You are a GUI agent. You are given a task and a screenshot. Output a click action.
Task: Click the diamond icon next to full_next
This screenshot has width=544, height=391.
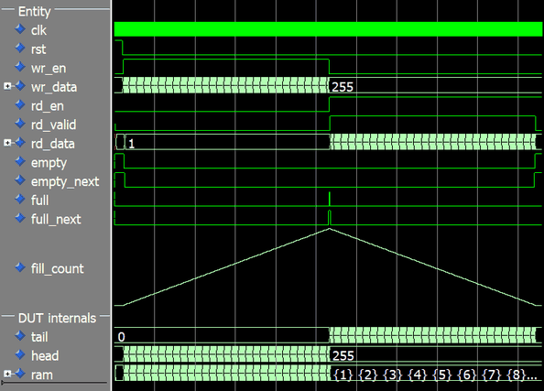click(x=20, y=218)
